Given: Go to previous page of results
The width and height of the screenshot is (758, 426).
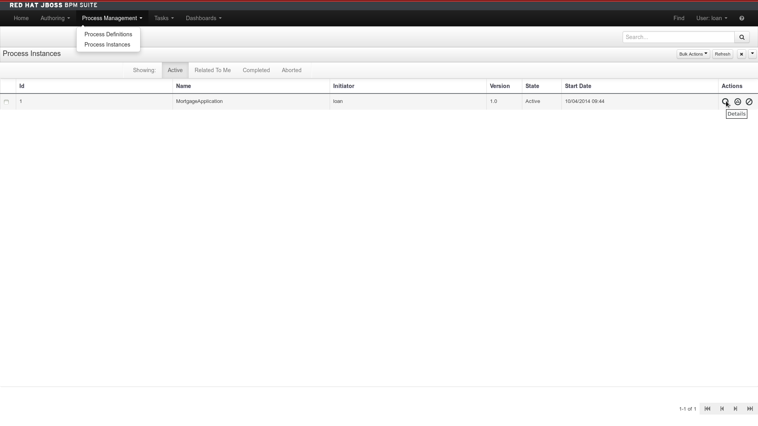Looking at the screenshot, I should pyautogui.click(x=722, y=409).
